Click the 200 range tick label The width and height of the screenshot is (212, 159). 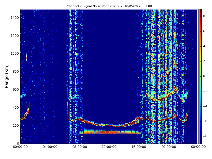pyautogui.click(x=16, y=125)
